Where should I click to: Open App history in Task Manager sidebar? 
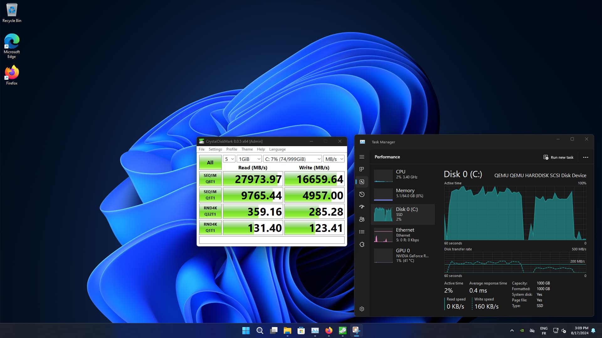click(x=362, y=194)
